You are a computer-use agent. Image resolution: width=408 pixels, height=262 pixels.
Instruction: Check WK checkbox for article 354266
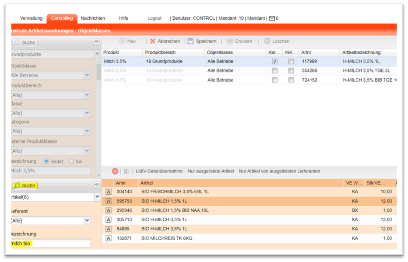(x=291, y=71)
